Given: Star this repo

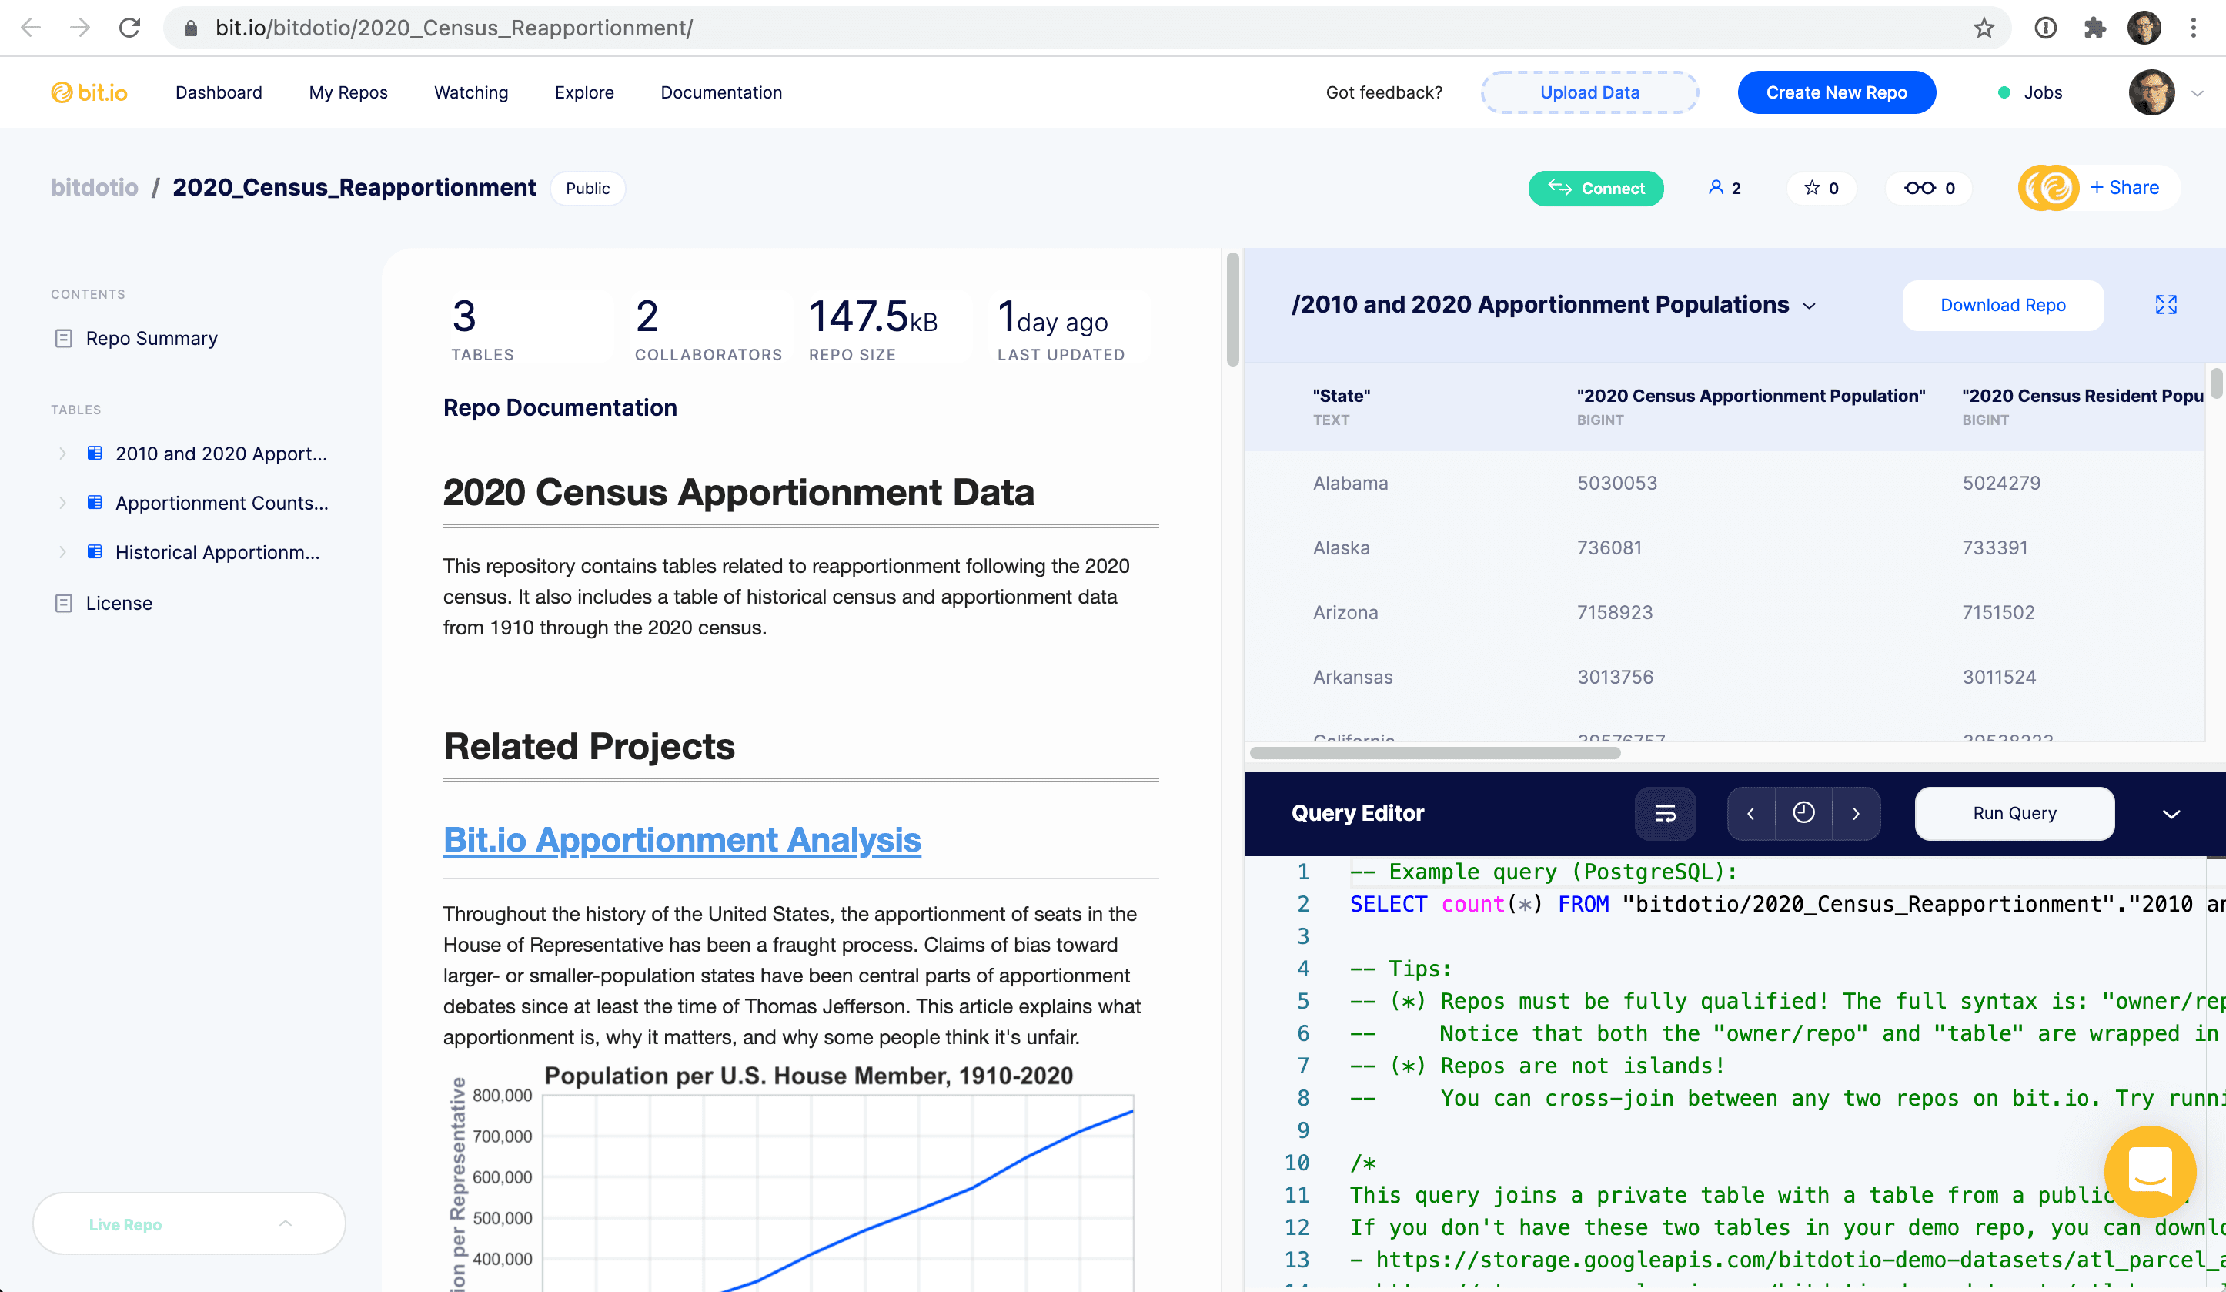Looking at the screenshot, I should click(x=1821, y=188).
